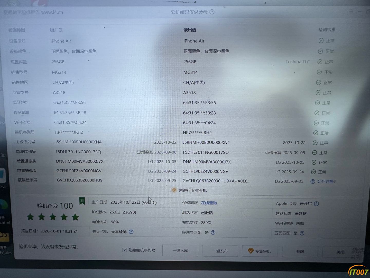370x278 pixels.
Task: Click the green 验 ribbon badge
Action: (x=82, y=201)
